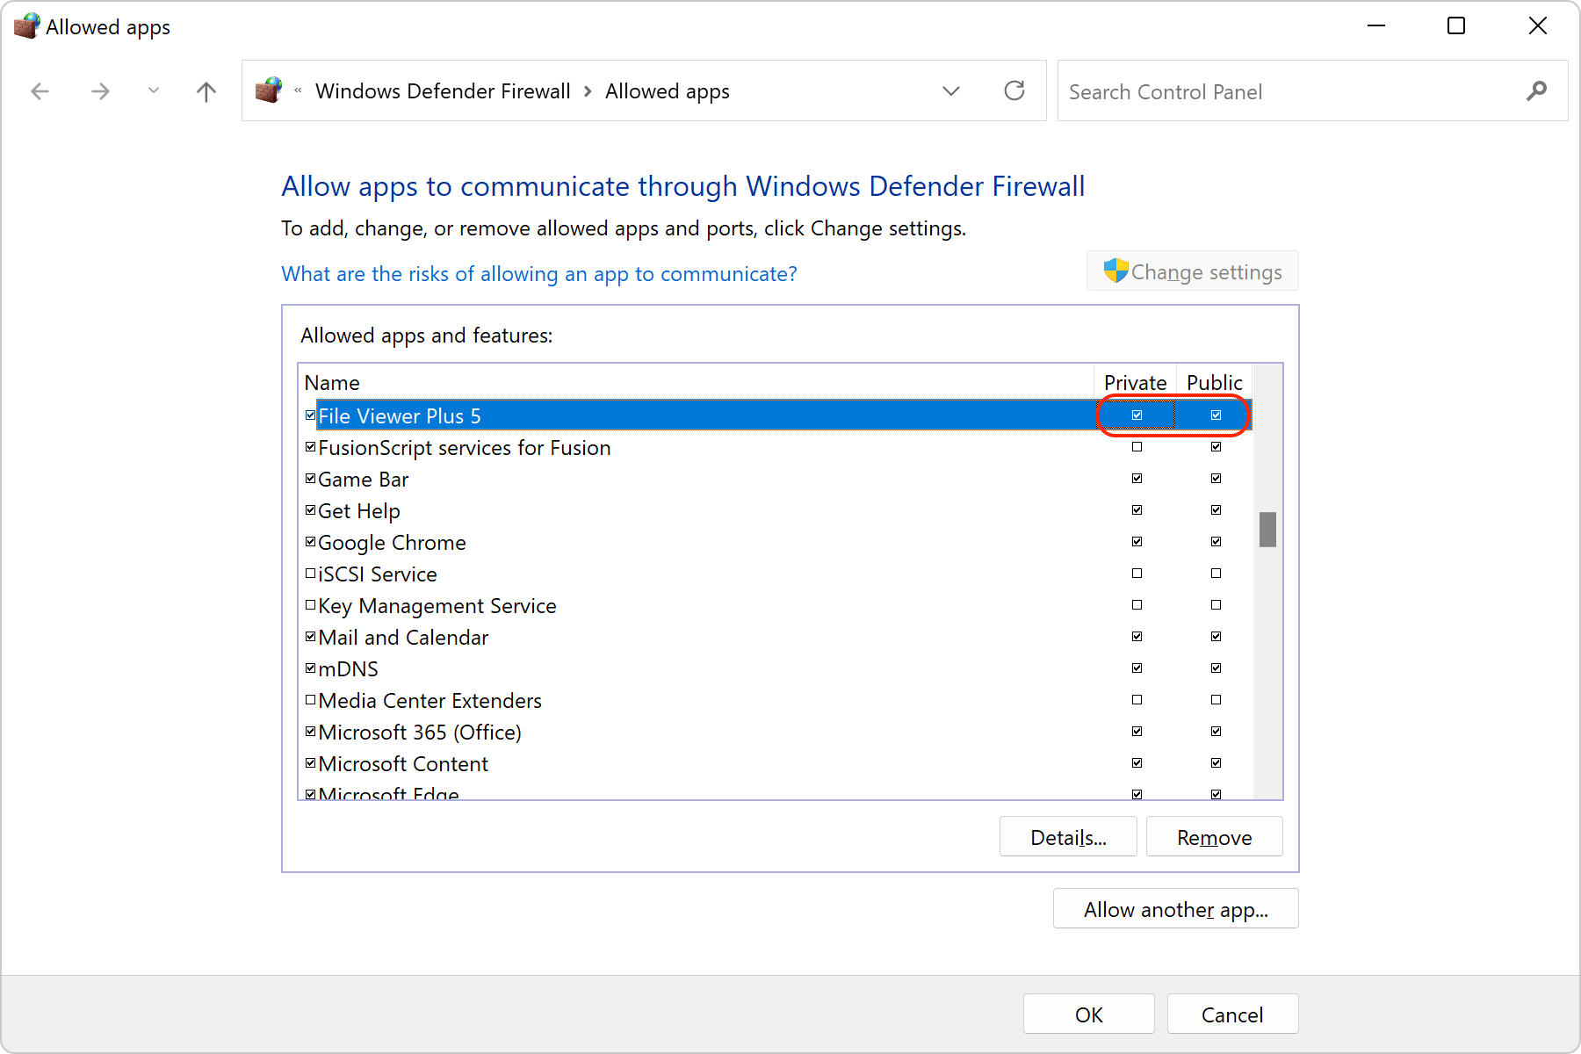Enable Key Management Service Private checkbox
Screen dimensions: 1581x1054
(1137, 605)
